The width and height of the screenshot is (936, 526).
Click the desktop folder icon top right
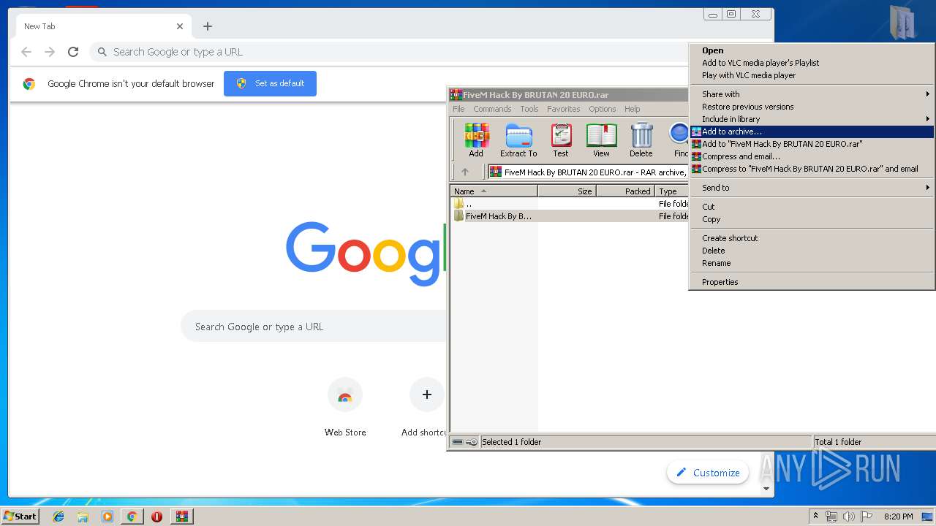point(903,22)
